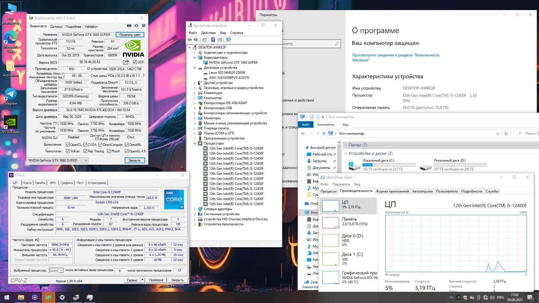Screen dimensions: 539x303
Task: Toggle DirectML checkbox
Action: (127, 145)
